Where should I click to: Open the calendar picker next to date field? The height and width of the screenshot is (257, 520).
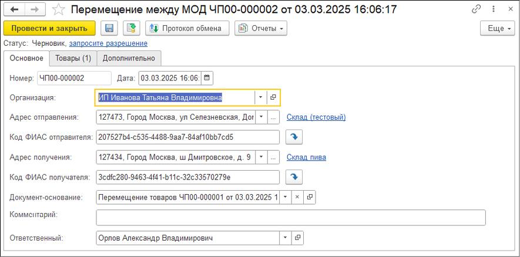[x=207, y=78]
